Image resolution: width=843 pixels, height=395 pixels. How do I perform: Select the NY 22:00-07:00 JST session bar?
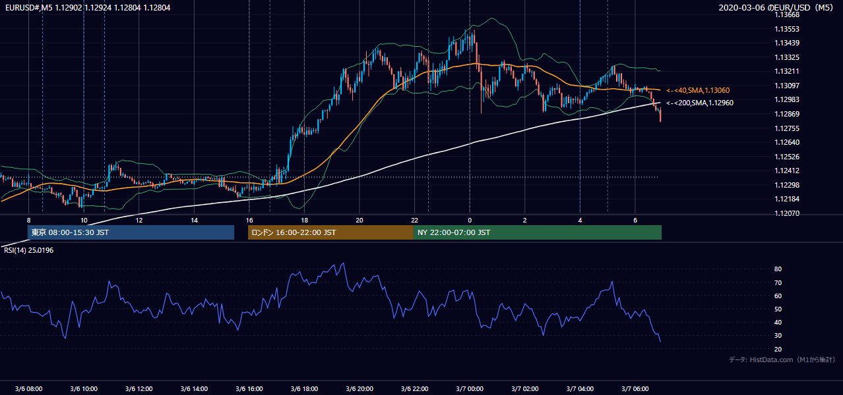(538, 232)
